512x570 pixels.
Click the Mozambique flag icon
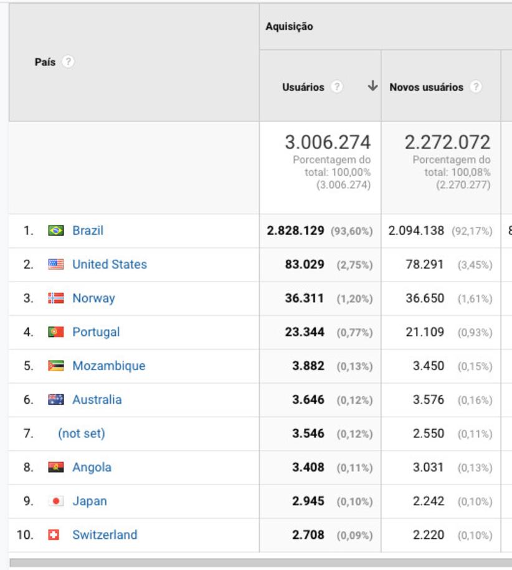point(56,366)
